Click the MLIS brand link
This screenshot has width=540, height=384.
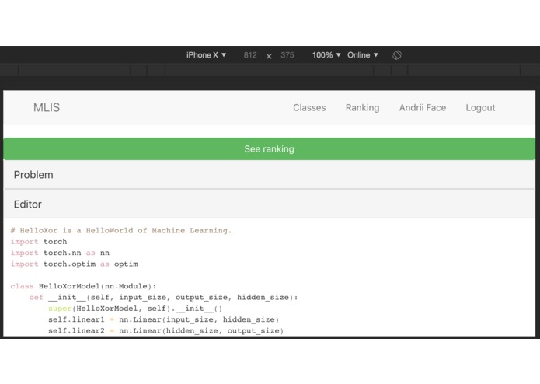coord(47,107)
